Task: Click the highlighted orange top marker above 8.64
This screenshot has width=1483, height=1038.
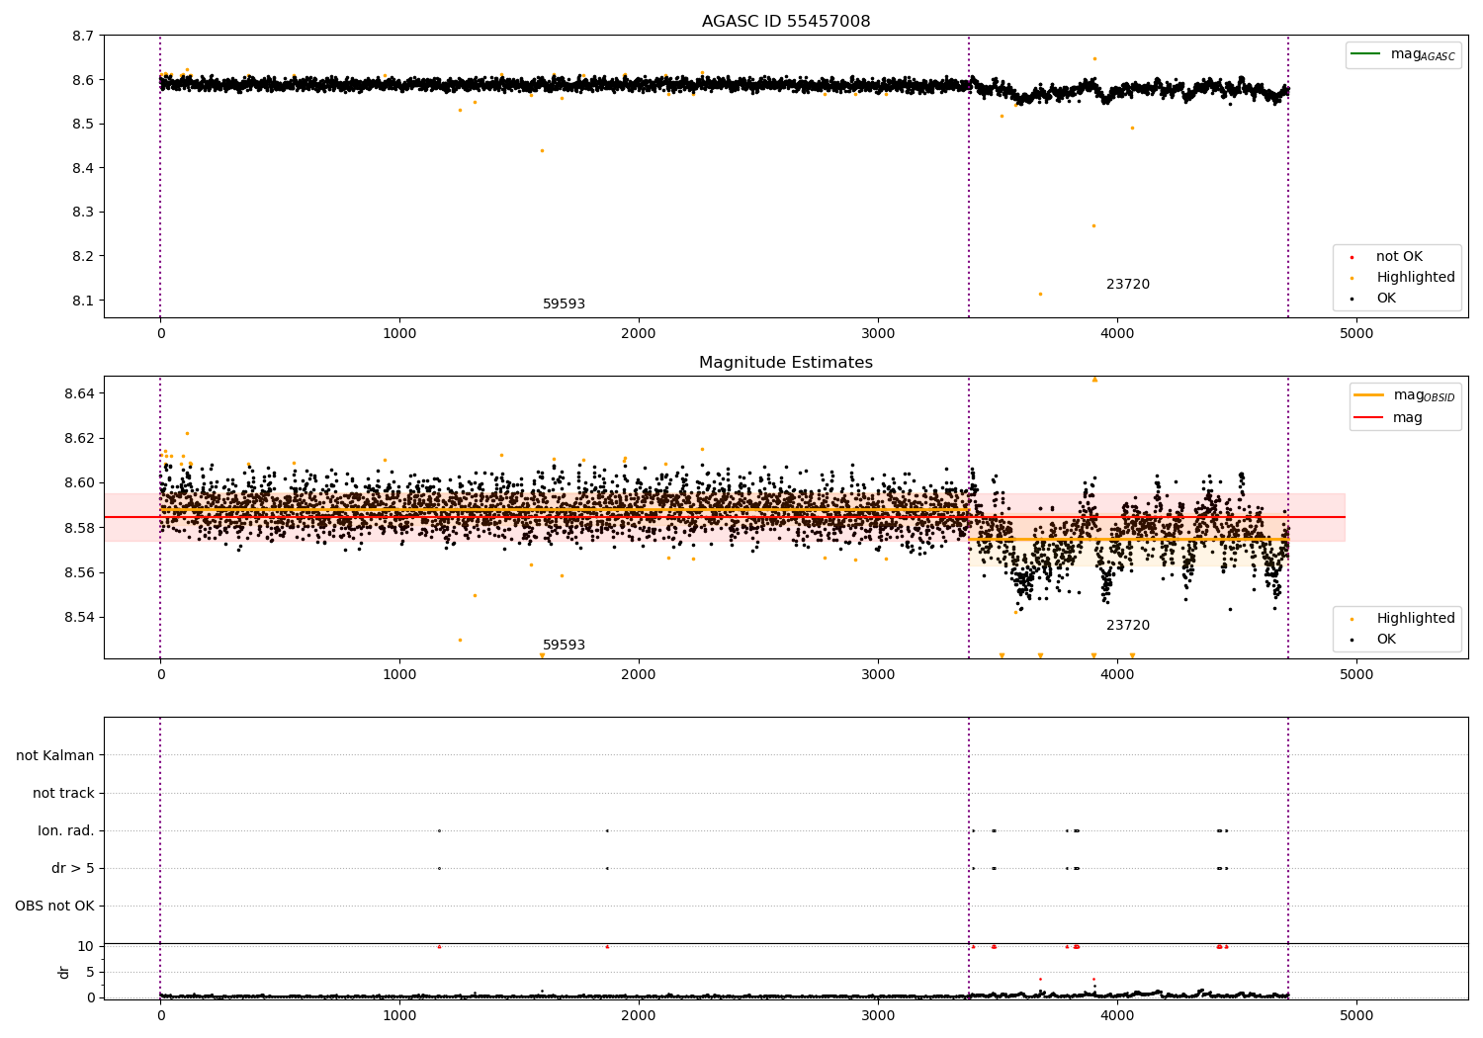Action: (x=1094, y=379)
